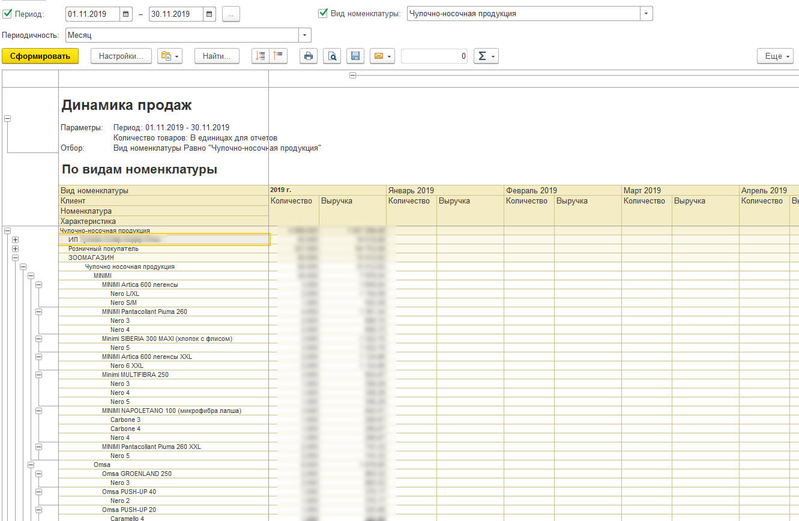The image size is (799, 521).
Task: Open start date calendar picker
Action: (125, 14)
